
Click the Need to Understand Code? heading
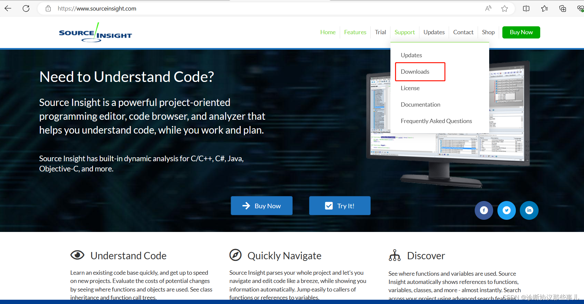pos(127,77)
